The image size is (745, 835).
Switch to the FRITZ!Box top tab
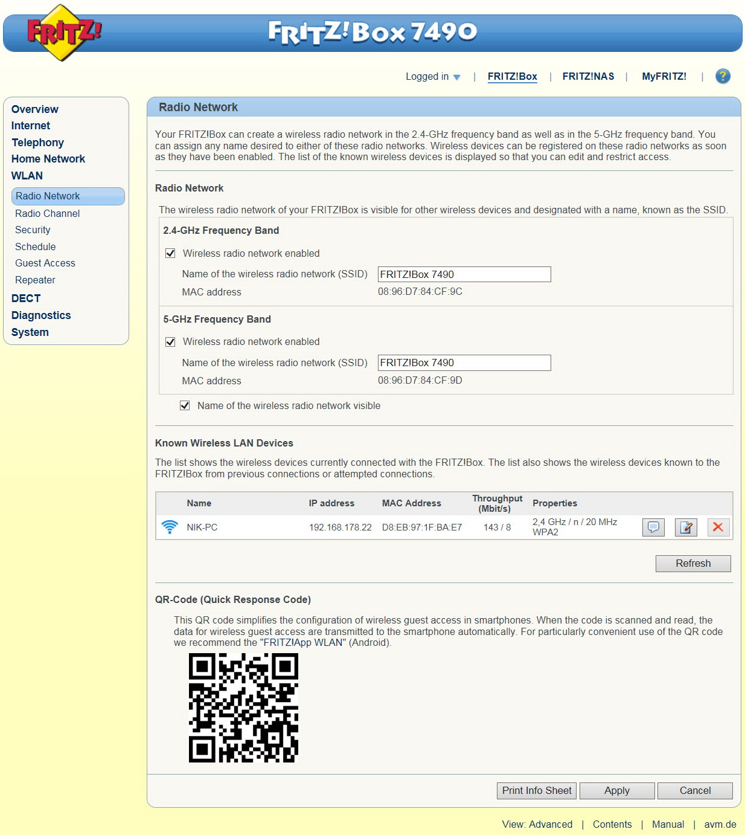(513, 77)
